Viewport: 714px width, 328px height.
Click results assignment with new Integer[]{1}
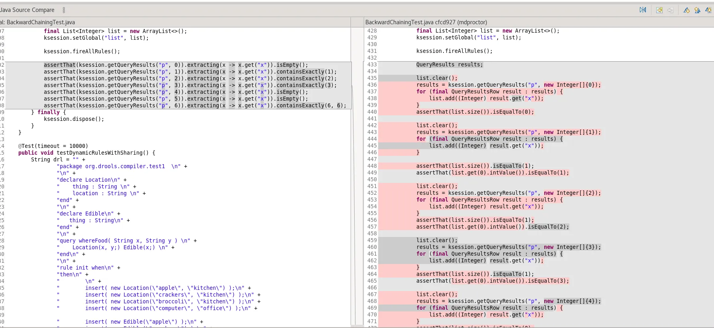pyautogui.click(x=509, y=132)
